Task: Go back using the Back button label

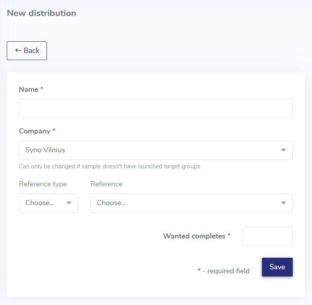Action: click(32, 50)
